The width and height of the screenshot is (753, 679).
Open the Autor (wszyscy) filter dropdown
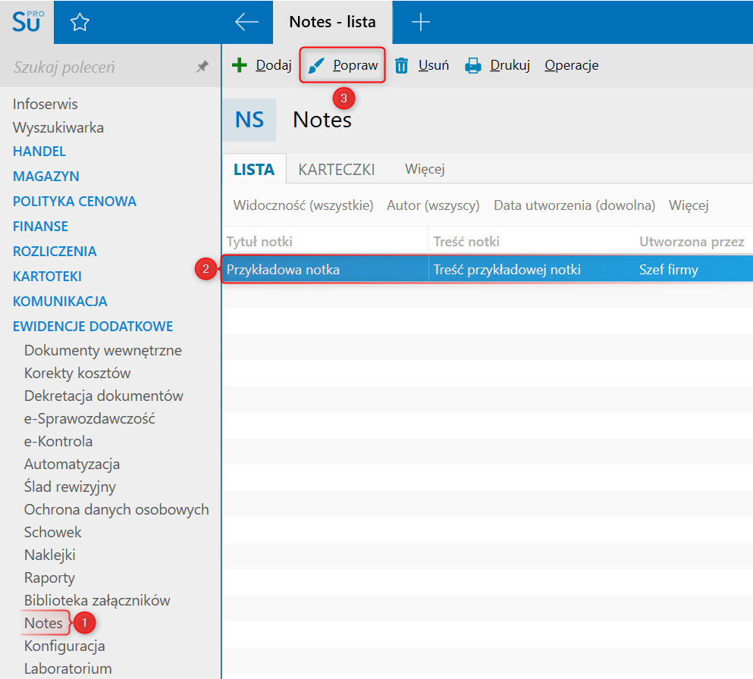[433, 205]
